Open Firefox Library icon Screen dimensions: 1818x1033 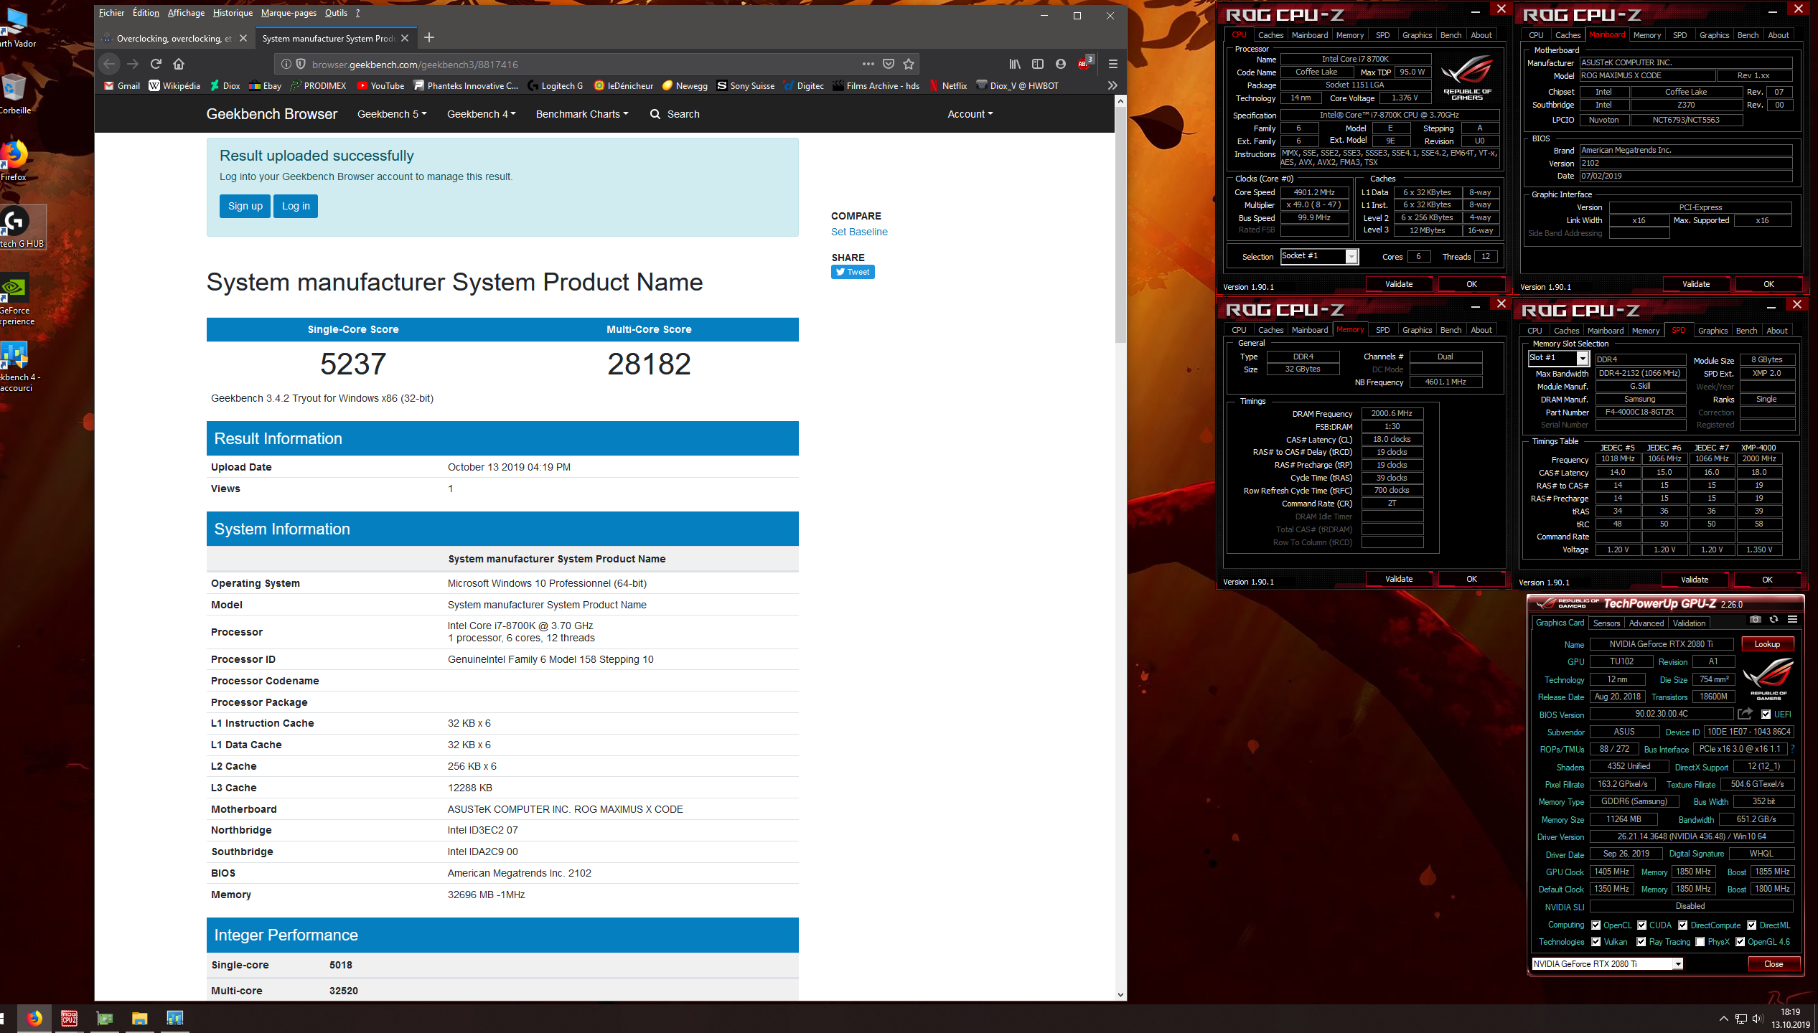click(1015, 64)
